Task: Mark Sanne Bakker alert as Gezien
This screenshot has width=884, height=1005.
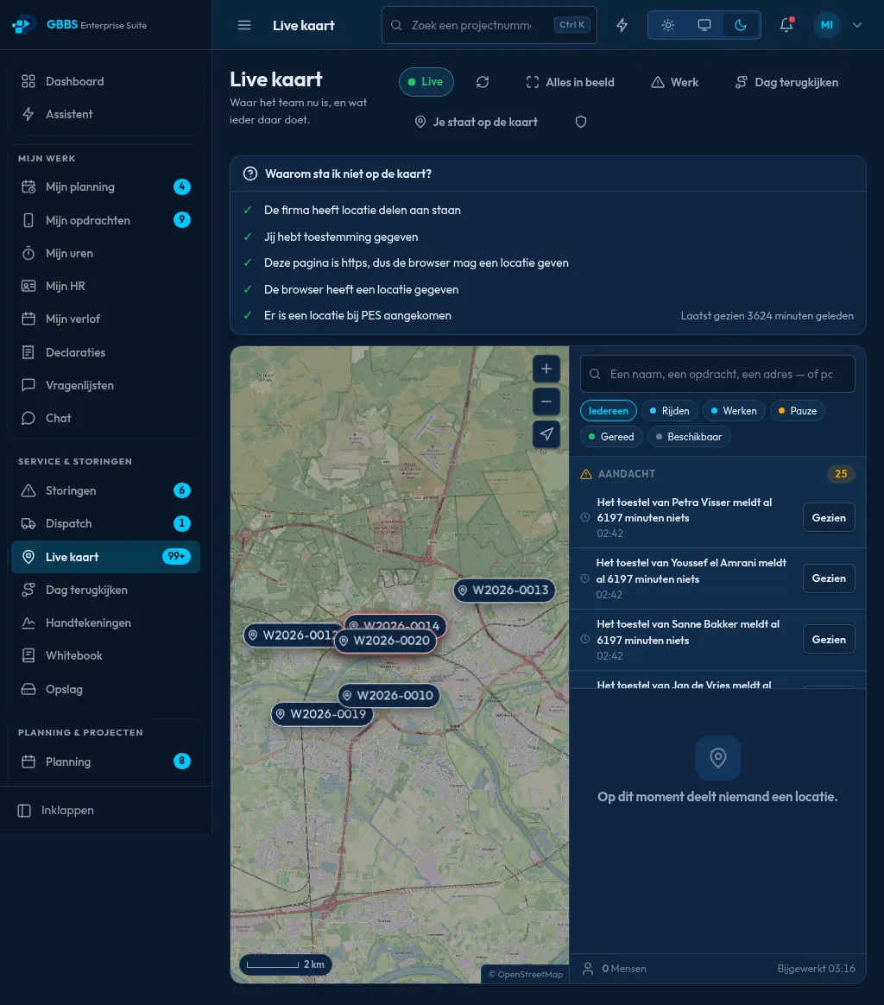Action: 829,639
